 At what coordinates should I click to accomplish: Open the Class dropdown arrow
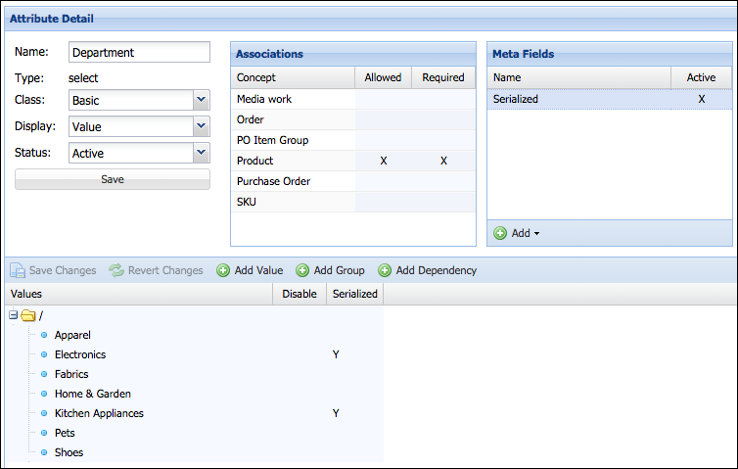[x=201, y=100]
